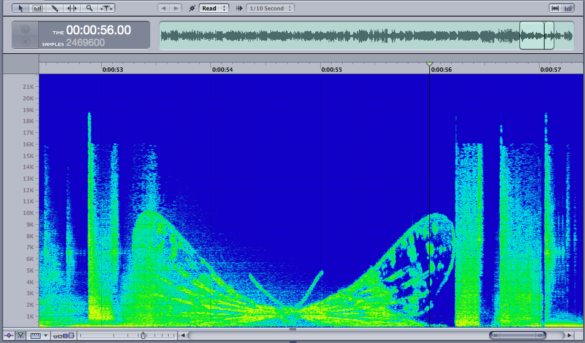Go to previous edit with left arrow
Viewport: 585px width, 343px height.
coord(164,8)
